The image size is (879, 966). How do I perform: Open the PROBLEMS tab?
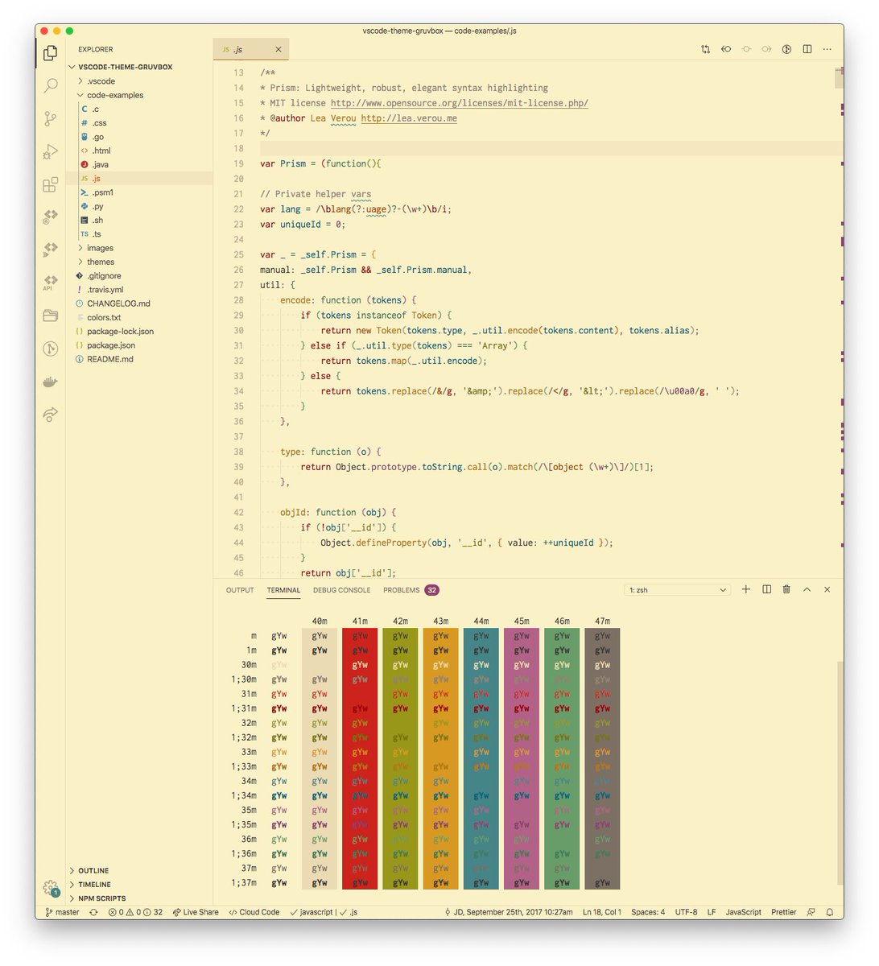tap(411, 590)
